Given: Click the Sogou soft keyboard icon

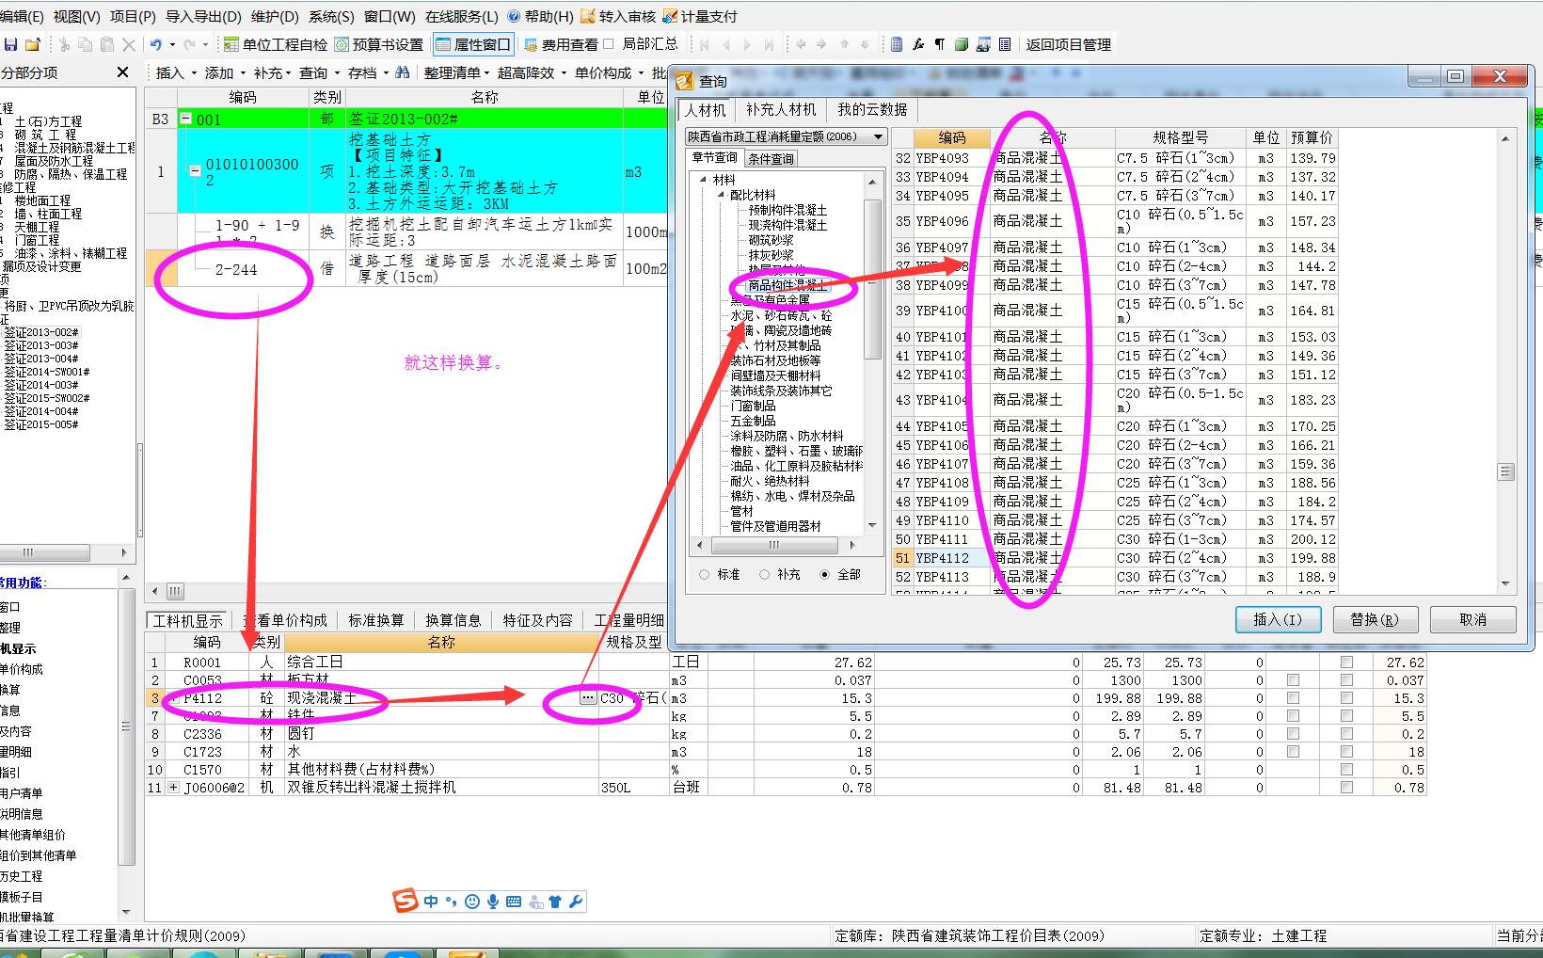Looking at the screenshot, I should pos(514,902).
